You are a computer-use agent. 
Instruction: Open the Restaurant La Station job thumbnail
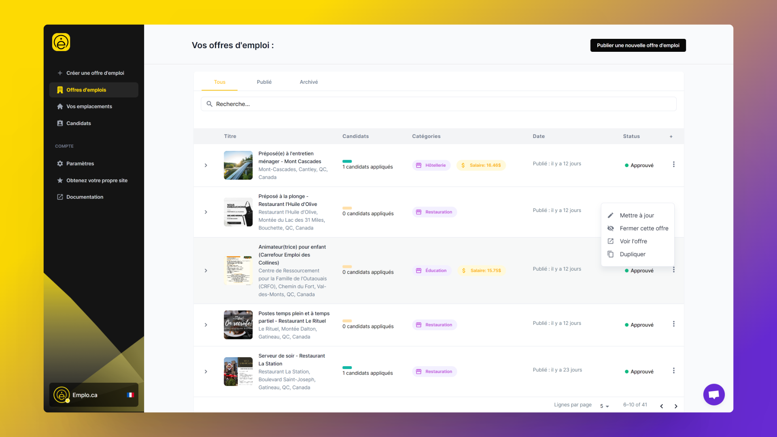pyautogui.click(x=238, y=371)
